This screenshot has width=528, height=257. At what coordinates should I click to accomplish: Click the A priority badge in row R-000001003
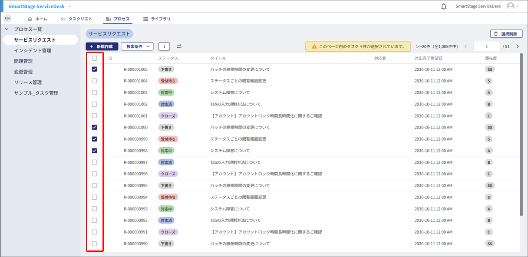click(x=489, y=92)
